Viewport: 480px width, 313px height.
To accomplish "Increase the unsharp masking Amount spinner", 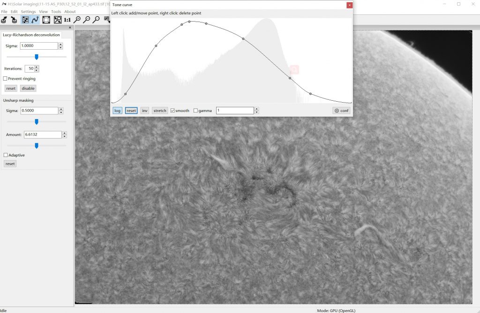I will 64,133.
